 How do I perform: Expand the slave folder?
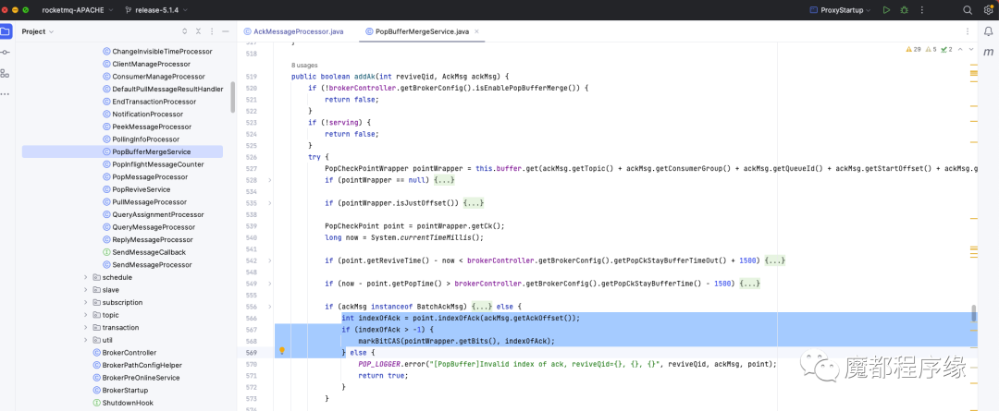(86, 289)
